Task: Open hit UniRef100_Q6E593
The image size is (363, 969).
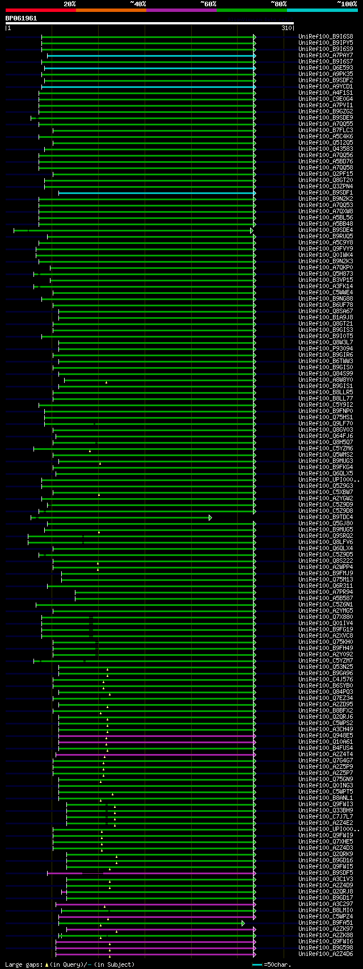Action: tap(326, 68)
